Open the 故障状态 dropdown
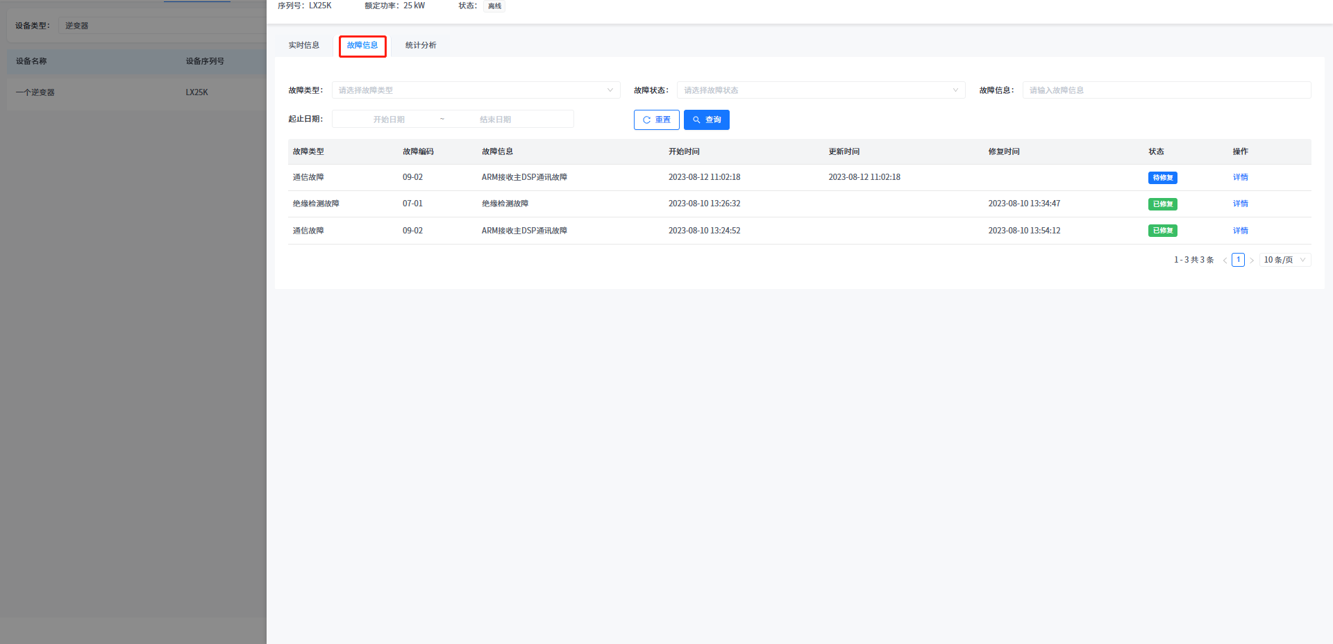The width and height of the screenshot is (1333, 644). pyautogui.click(x=821, y=90)
